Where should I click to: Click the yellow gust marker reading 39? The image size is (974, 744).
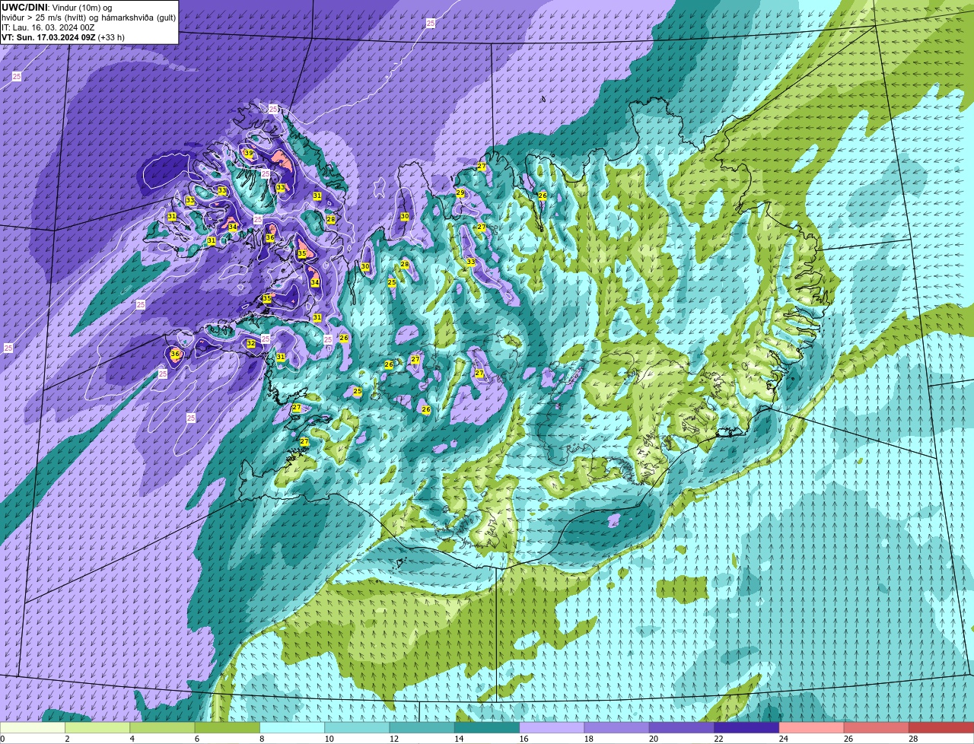pos(248,153)
